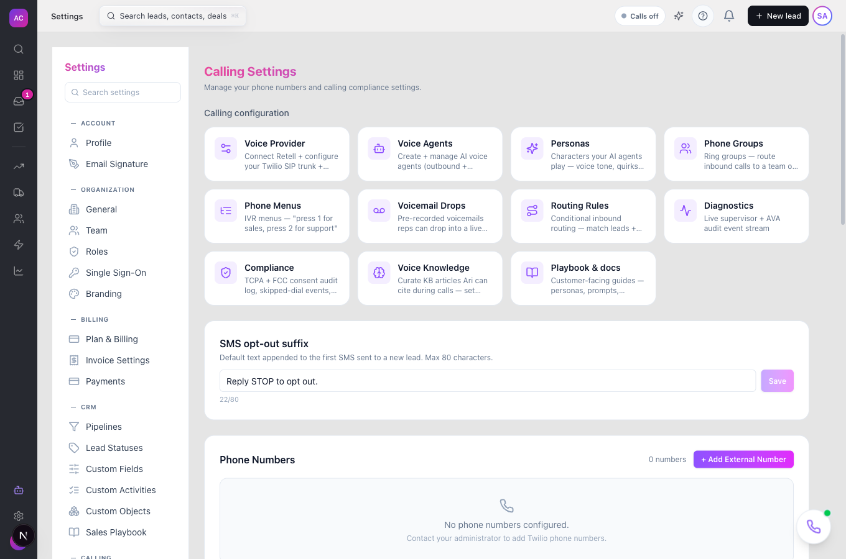The width and height of the screenshot is (846, 559).
Task: Click the New lead button
Action: tap(778, 16)
